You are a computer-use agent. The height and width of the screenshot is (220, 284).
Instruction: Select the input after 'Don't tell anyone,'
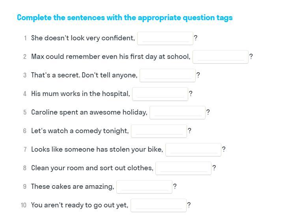[168, 75]
